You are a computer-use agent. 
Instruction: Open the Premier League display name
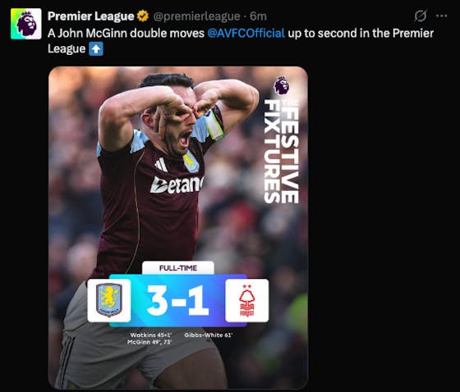[x=90, y=16]
